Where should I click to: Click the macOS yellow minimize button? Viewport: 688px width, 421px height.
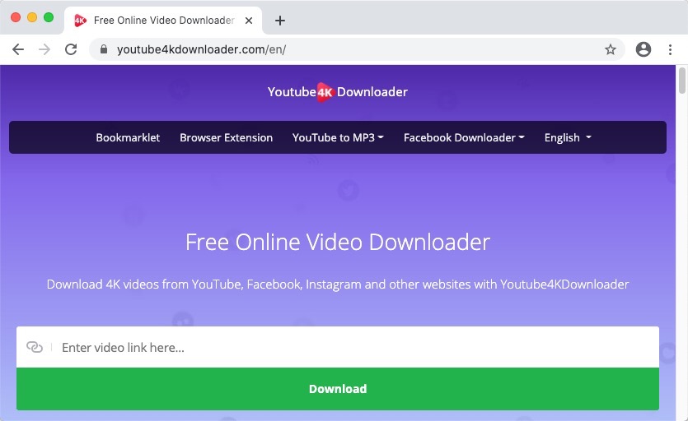[32, 17]
